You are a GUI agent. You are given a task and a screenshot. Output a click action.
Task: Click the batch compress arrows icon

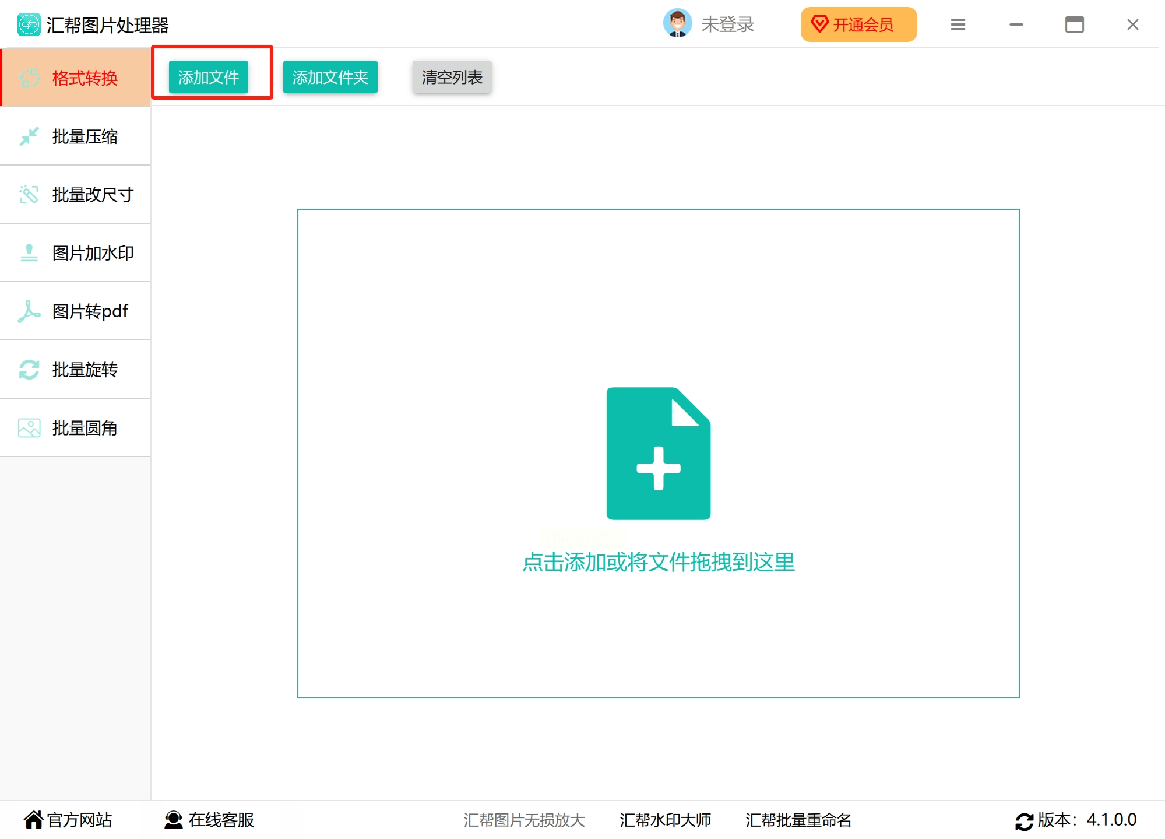29,136
